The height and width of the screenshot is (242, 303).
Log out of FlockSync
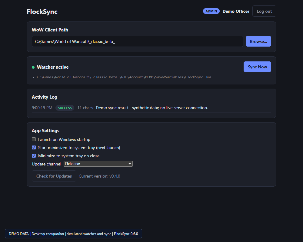(x=264, y=11)
